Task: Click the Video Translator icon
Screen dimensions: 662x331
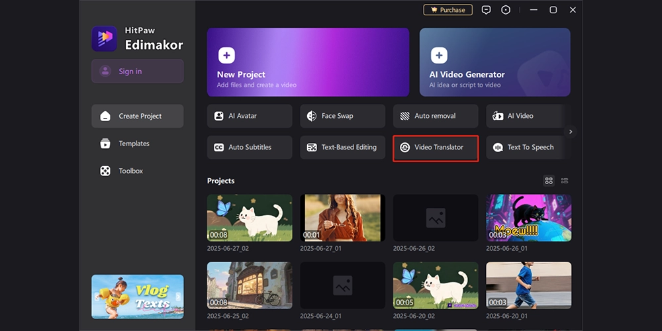Action: click(x=405, y=148)
